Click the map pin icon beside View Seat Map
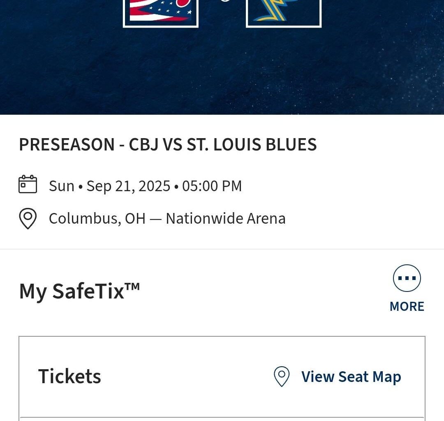 tap(282, 377)
